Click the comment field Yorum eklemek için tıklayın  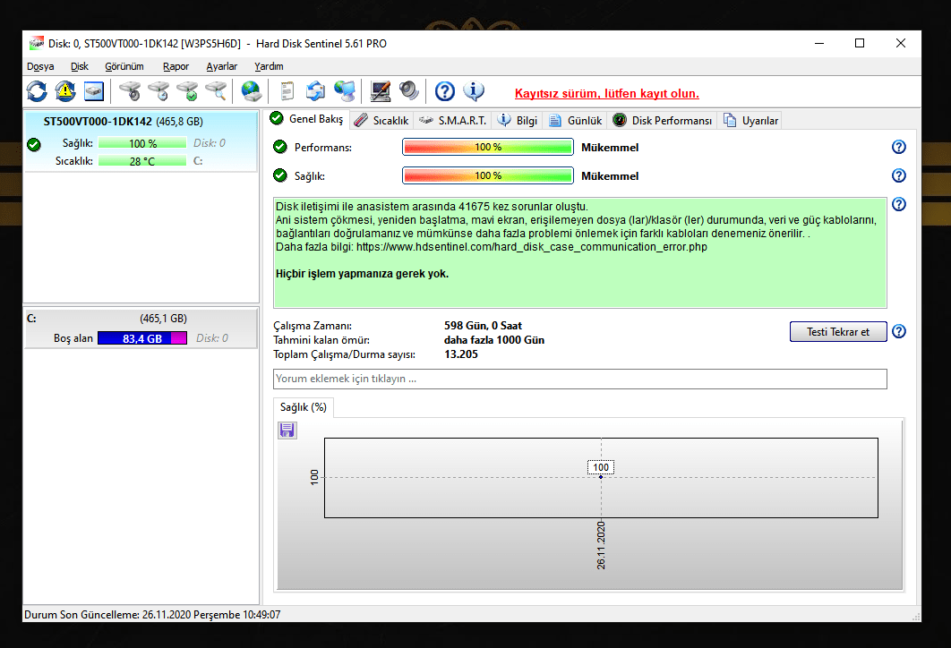(579, 379)
